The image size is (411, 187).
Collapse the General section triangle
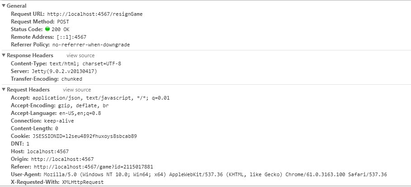click(x=4, y=6)
